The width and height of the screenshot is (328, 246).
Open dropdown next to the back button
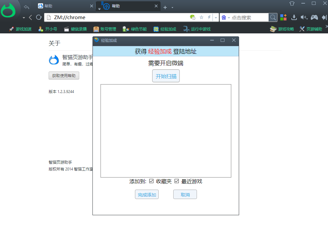(x=24, y=18)
